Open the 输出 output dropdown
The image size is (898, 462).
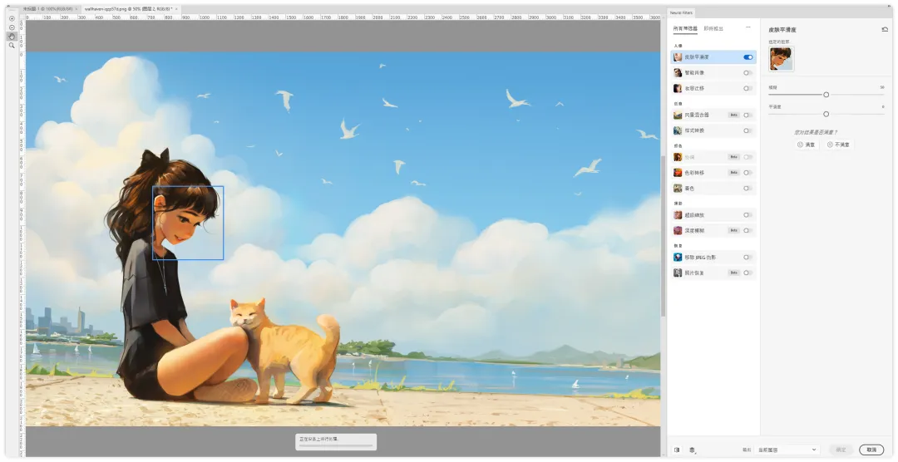pos(787,450)
